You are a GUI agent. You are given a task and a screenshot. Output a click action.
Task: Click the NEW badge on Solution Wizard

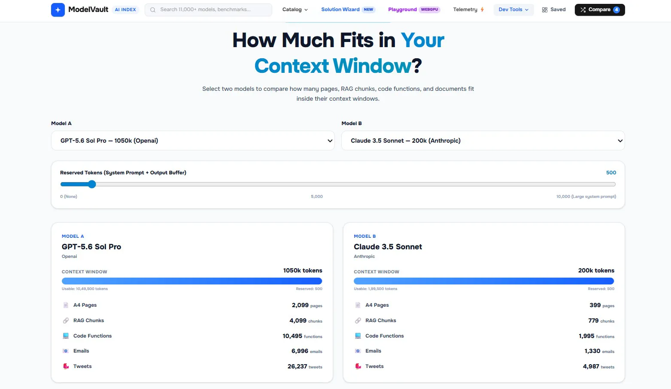tap(368, 10)
